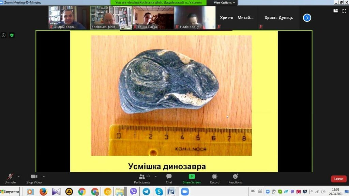Select Андрій Коро... video thumbnail

tap(67, 17)
